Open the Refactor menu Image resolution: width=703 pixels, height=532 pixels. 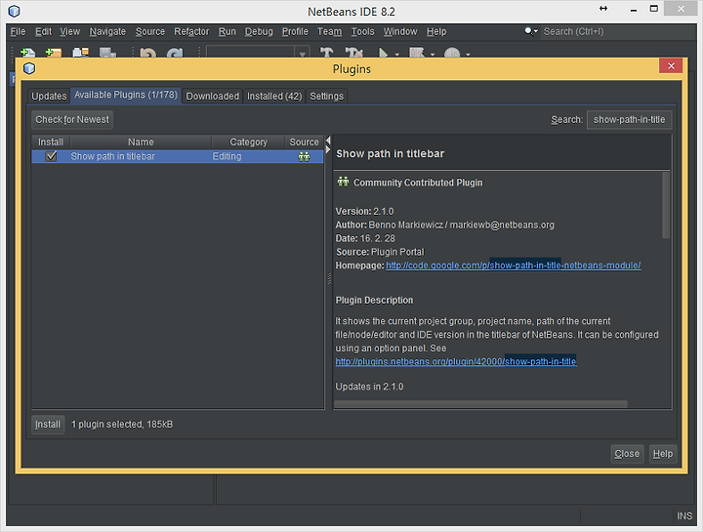point(191,32)
